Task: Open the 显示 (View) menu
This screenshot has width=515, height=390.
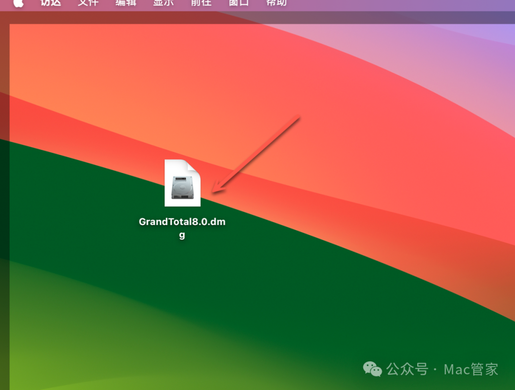Action: click(x=163, y=3)
